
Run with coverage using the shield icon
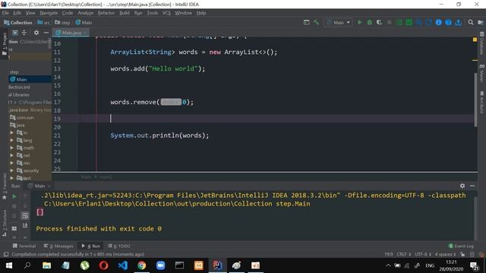tap(379, 22)
